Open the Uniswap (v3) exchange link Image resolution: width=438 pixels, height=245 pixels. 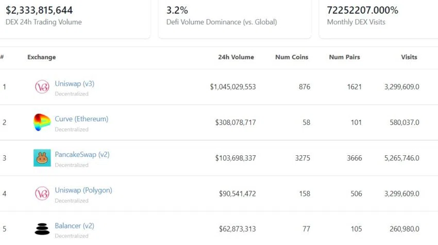coord(74,84)
